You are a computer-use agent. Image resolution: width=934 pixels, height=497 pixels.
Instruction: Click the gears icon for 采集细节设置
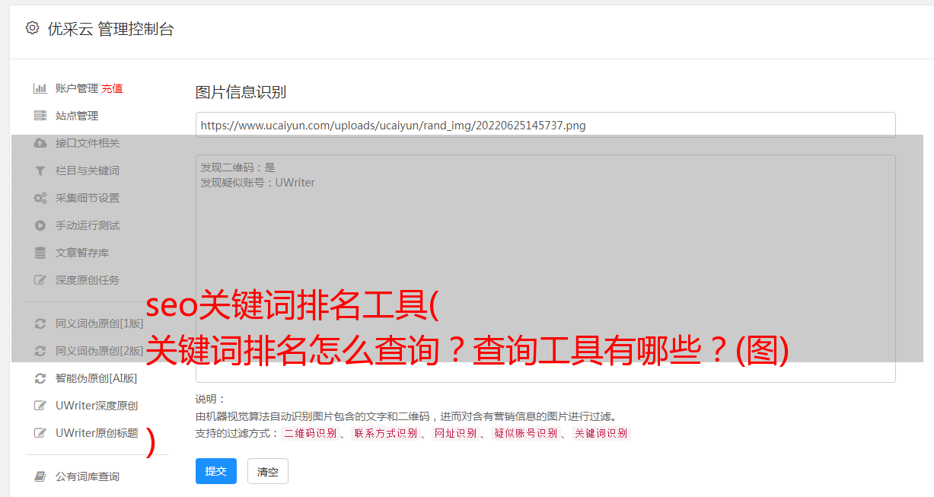40,198
